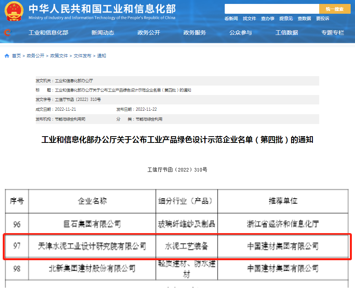355x292 pixels.
Task: Select the 工信数据 navigation item
Action: (287, 33)
